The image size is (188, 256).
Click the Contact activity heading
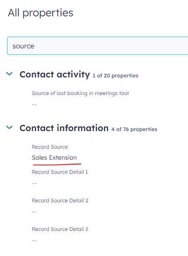coord(55,74)
